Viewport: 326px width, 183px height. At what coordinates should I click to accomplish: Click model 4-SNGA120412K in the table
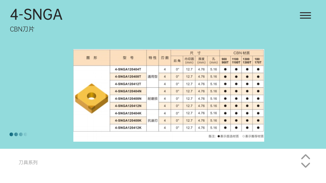[128, 128]
